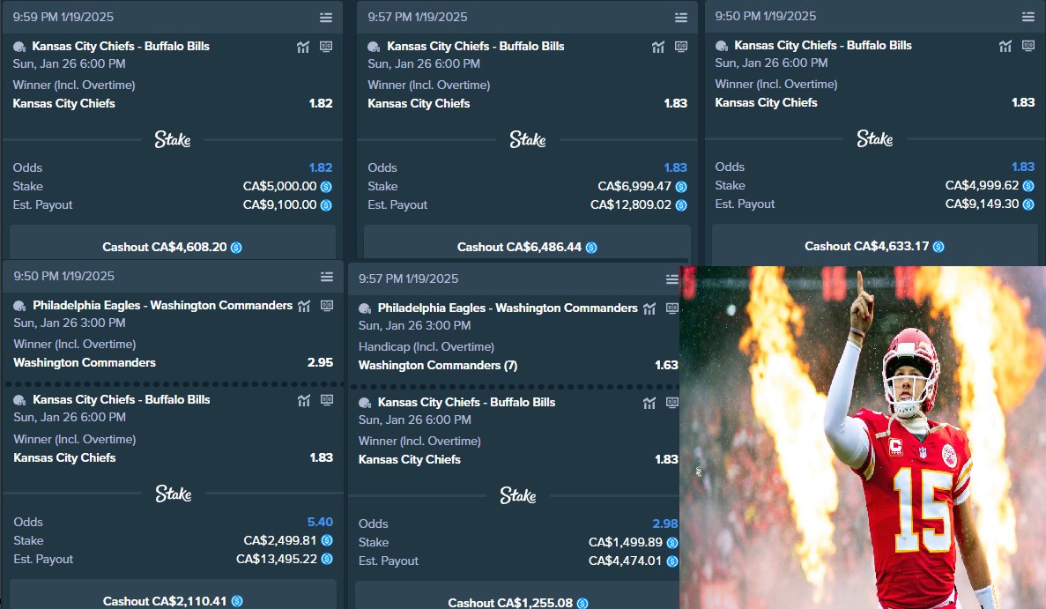Cash out for CA$2,110.41
1046x609 pixels.
(x=173, y=595)
